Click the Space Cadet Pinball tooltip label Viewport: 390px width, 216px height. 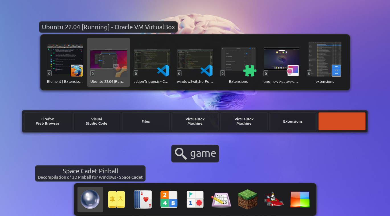(90, 174)
